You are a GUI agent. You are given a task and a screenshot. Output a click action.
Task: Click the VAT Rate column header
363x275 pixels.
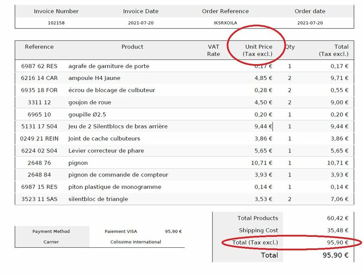213,50
